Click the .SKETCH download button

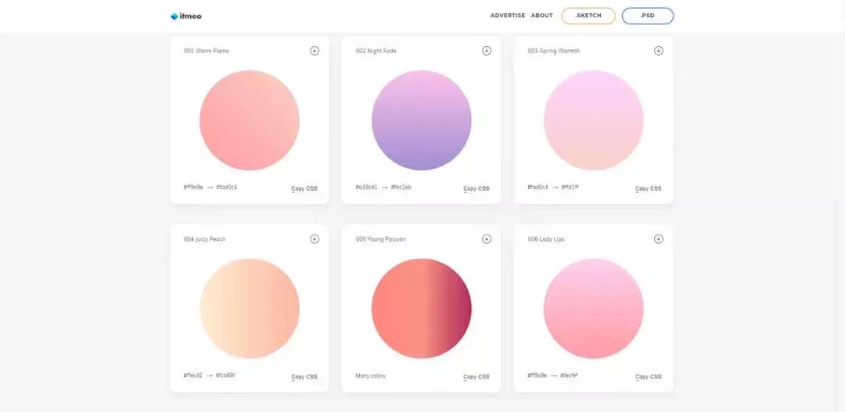click(x=588, y=16)
